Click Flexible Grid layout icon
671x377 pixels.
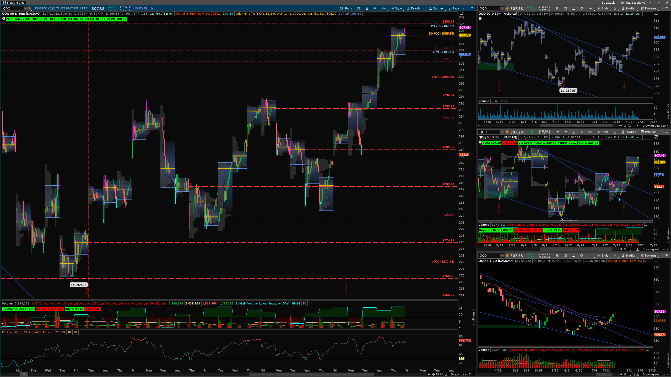pos(4,3)
